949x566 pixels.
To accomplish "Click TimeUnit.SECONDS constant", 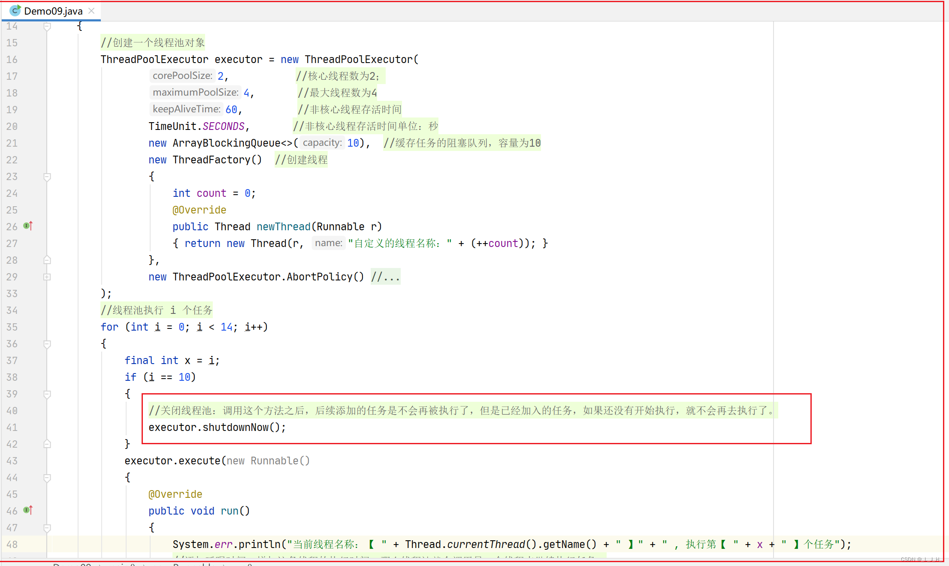I will click(196, 126).
